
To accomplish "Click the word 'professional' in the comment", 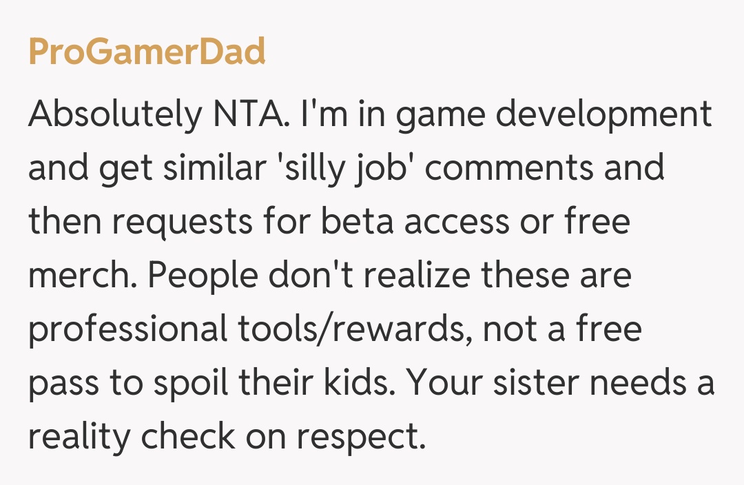I will (128, 331).
